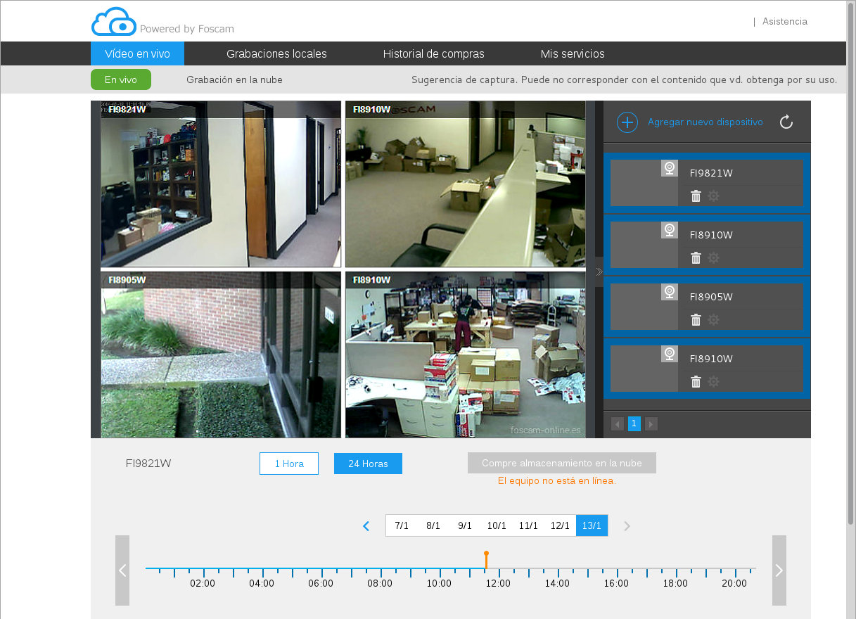Refresh the device list

(786, 122)
